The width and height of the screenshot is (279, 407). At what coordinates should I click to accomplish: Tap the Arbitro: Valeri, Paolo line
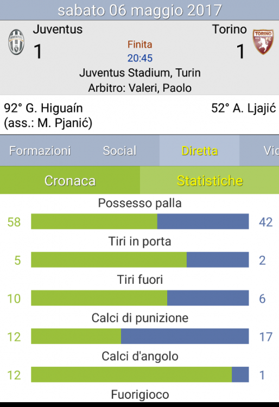click(140, 88)
